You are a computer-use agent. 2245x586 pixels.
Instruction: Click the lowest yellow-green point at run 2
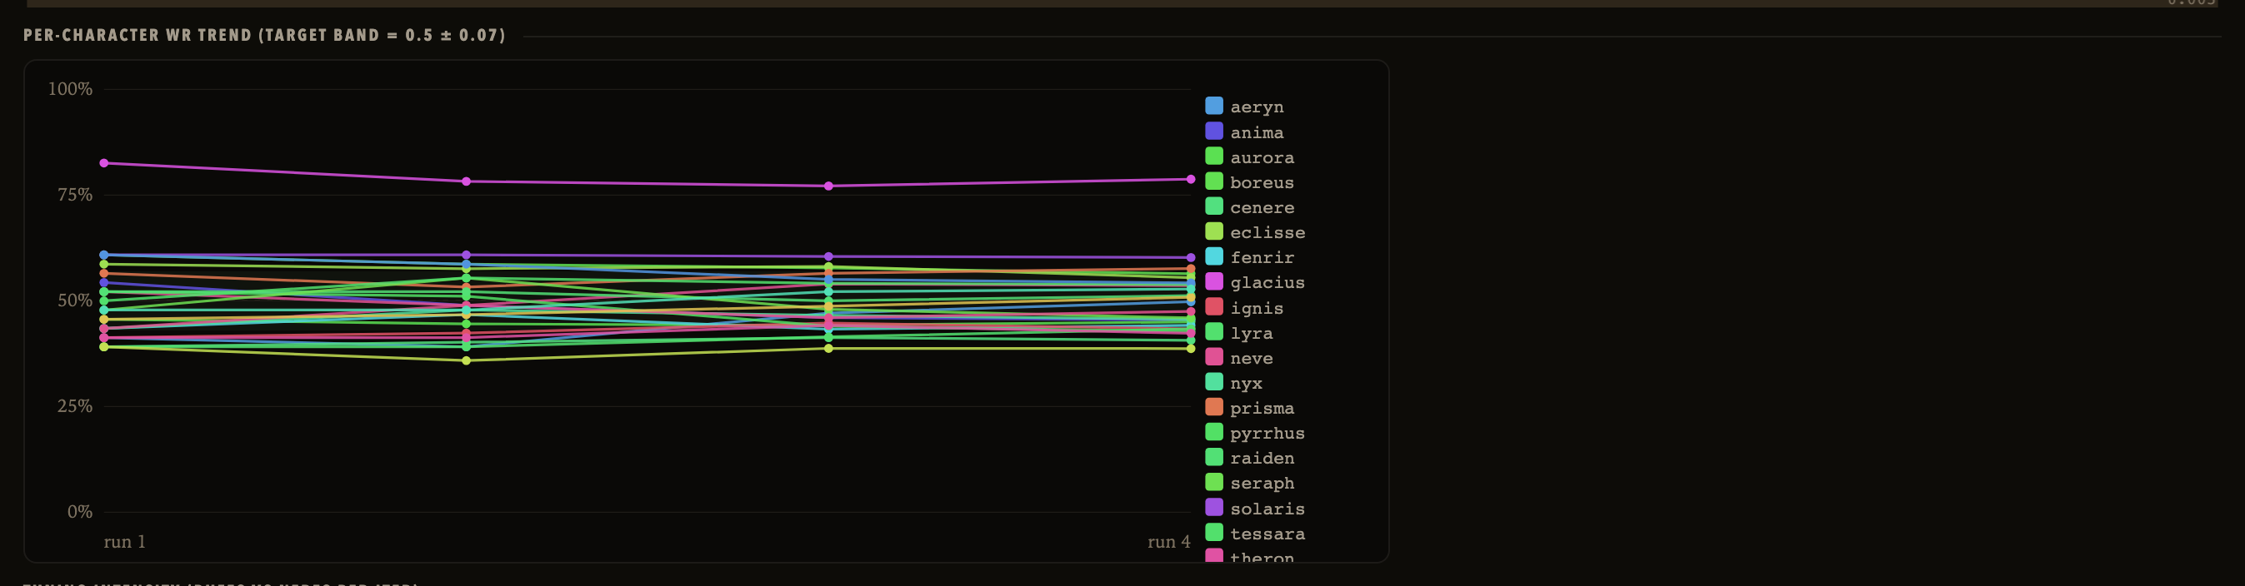467,360
